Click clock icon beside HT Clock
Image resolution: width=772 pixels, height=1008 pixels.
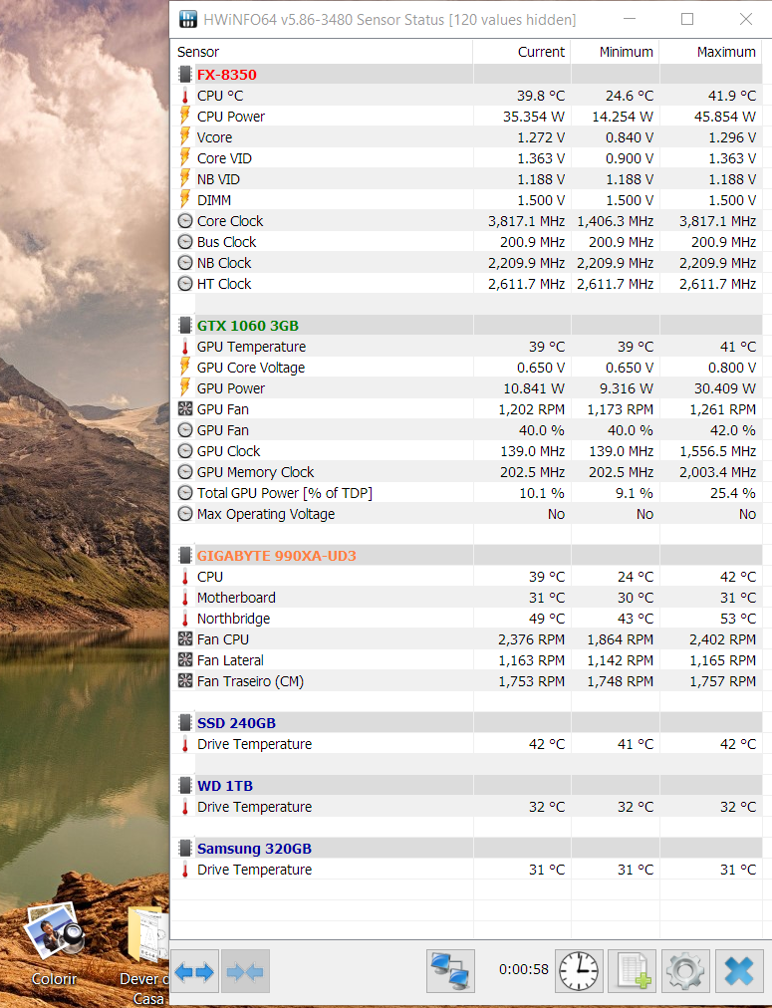(x=185, y=284)
